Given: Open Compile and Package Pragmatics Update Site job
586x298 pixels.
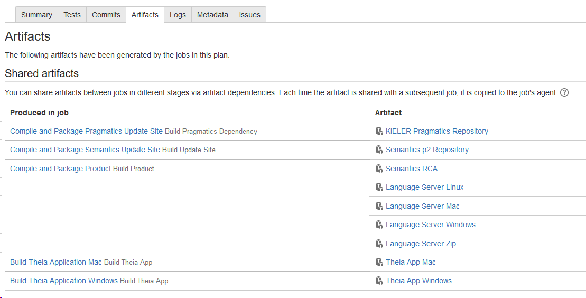Looking at the screenshot, I should point(86,131).
